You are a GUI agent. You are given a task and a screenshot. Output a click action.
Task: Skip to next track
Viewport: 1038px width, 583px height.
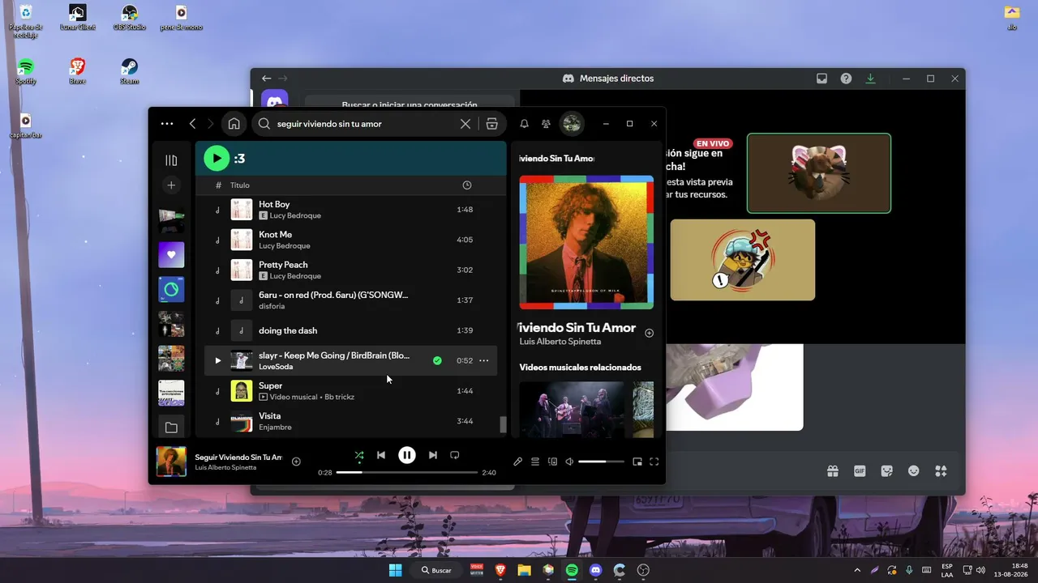tap(433, 455)
